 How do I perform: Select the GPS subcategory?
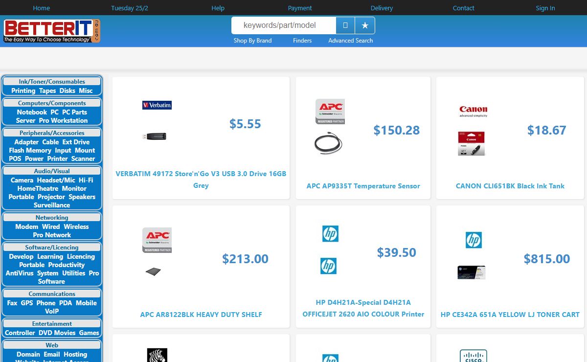(x=27, y=303)
